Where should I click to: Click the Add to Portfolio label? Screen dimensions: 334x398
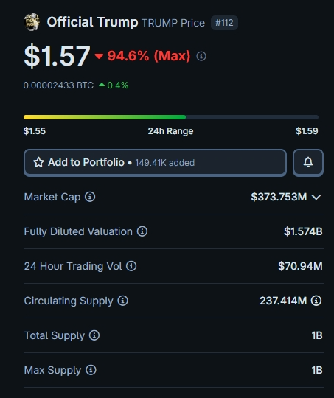[x=86, y=162]
